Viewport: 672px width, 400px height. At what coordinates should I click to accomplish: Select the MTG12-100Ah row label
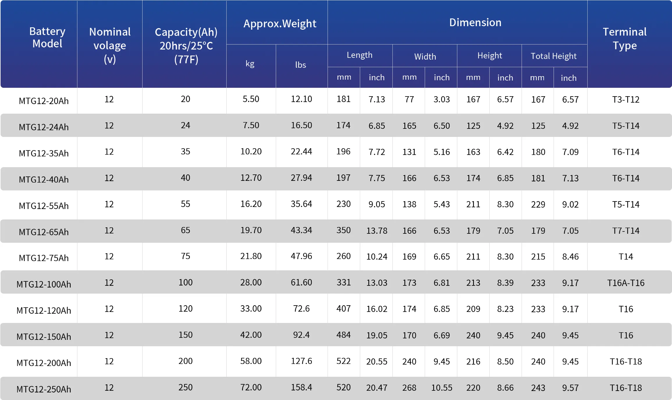44,284
